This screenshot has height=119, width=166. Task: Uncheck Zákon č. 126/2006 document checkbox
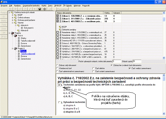(57, 16)
